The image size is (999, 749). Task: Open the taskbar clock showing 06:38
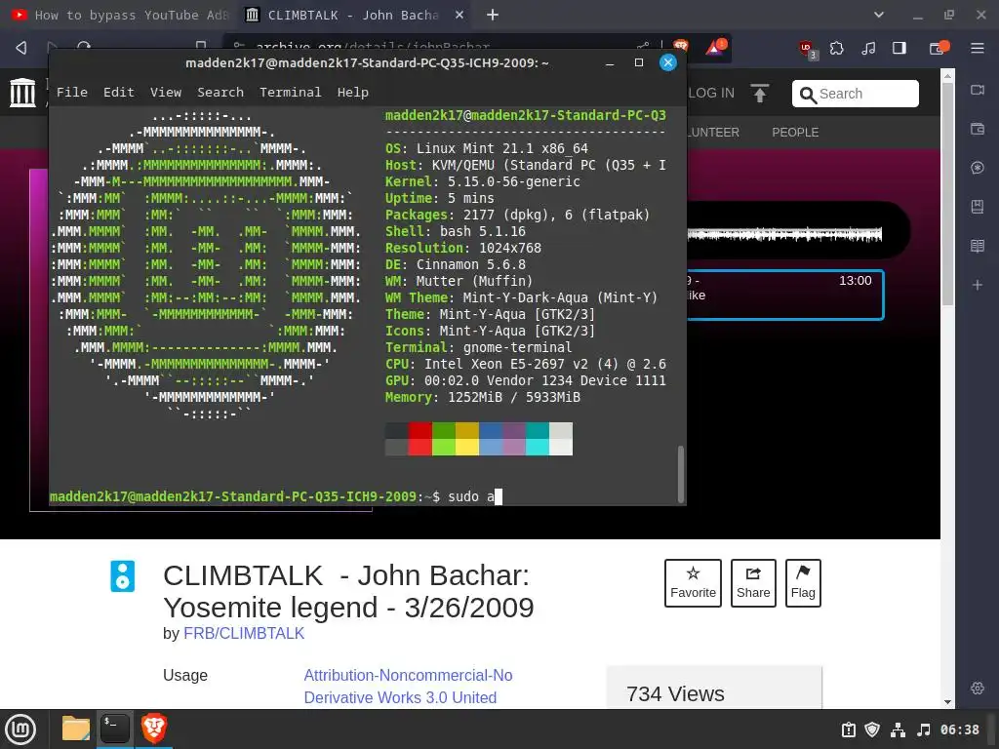(x=960, y=729)
